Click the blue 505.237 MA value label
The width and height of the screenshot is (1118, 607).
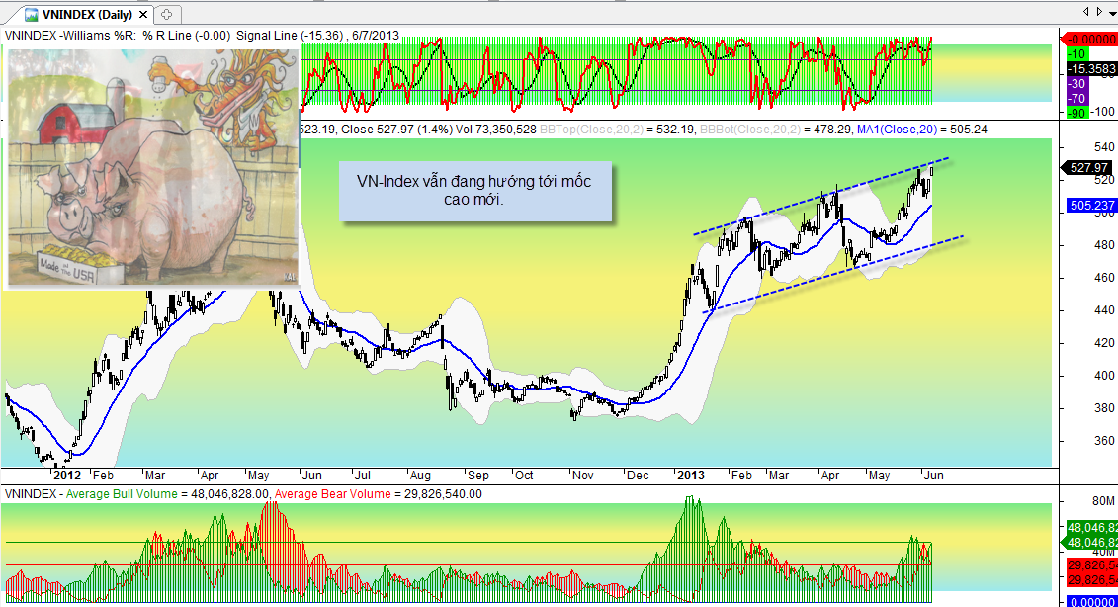pos(1090,207)
